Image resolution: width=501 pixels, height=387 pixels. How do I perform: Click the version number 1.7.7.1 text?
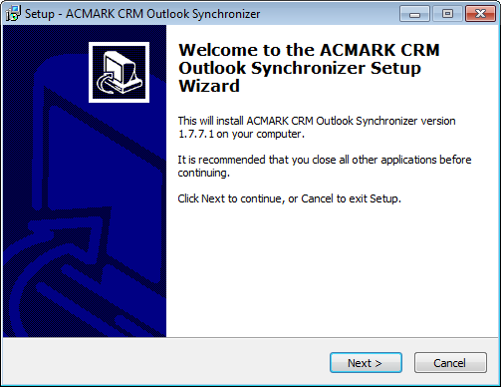pos(196,134)
